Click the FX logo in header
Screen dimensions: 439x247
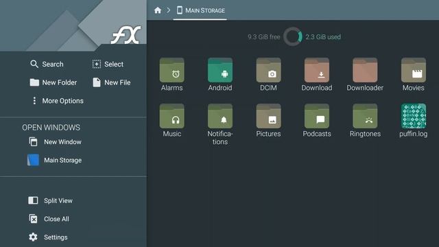tap(126, 35)
